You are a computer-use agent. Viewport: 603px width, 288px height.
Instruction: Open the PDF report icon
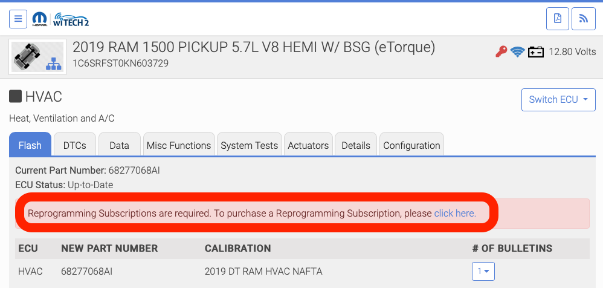pos(558,18)
